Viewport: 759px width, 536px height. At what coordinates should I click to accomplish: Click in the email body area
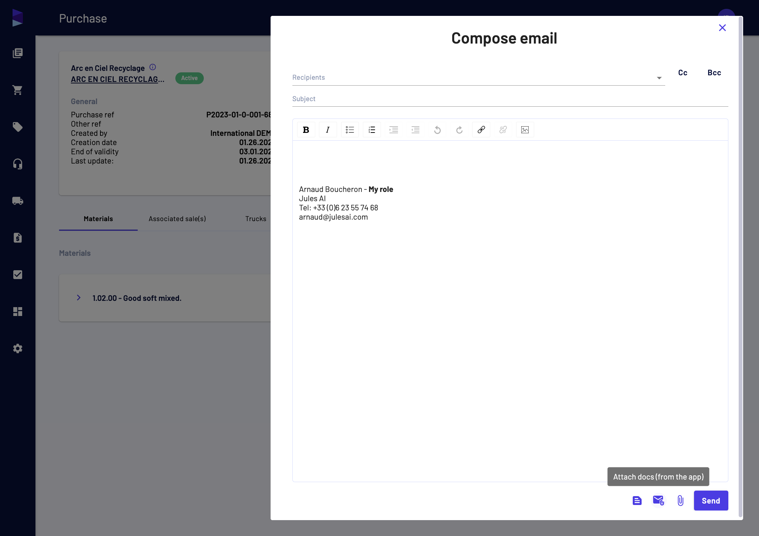click(x=510, y=311)
